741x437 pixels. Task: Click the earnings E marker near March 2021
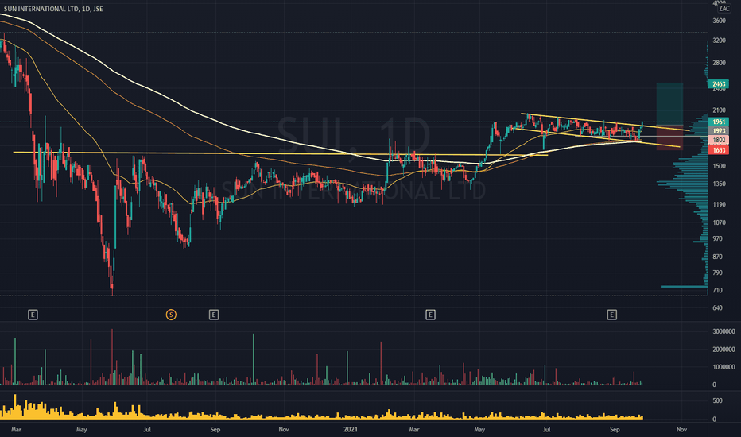pos(430,314)
